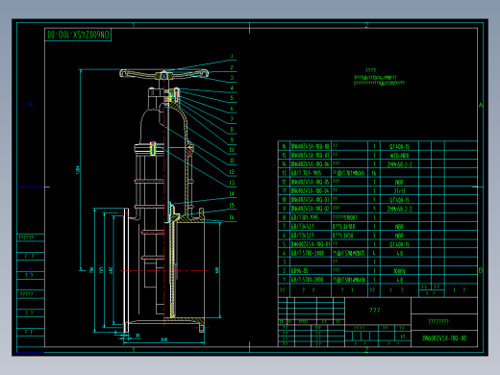The height and width of the screenshot is (375, 500).
Task: Pick leader callout number 10 beside the valve
Action: (232, 150)
